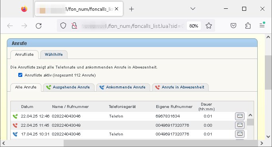Screen dimensions: 272x147
Task: Click the page scroll-down arrow
Action: point(268,137)
